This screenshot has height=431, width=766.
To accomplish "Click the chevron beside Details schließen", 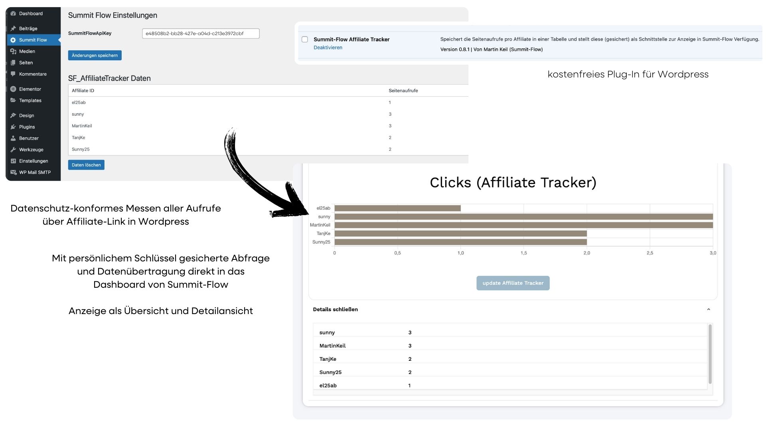I will point(709,309).
